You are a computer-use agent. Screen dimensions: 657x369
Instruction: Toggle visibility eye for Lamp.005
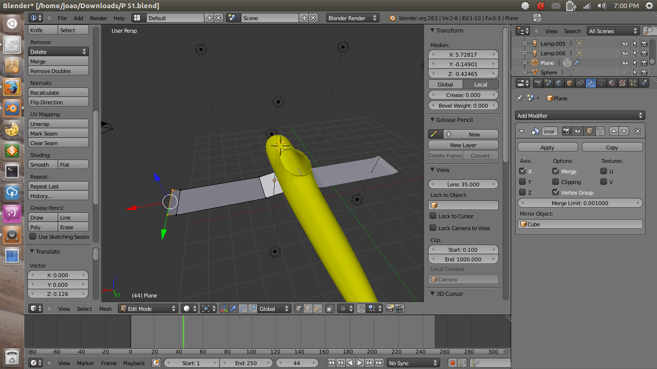(625, 43)
